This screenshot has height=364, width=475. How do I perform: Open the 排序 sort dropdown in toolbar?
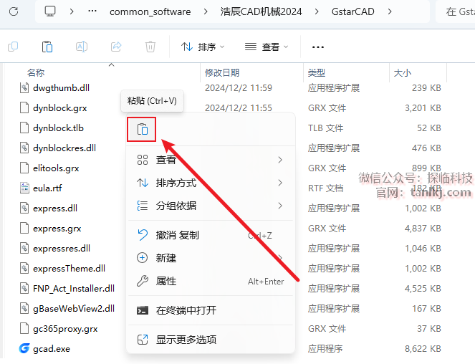pyautogui.click(x=203, y=47)
